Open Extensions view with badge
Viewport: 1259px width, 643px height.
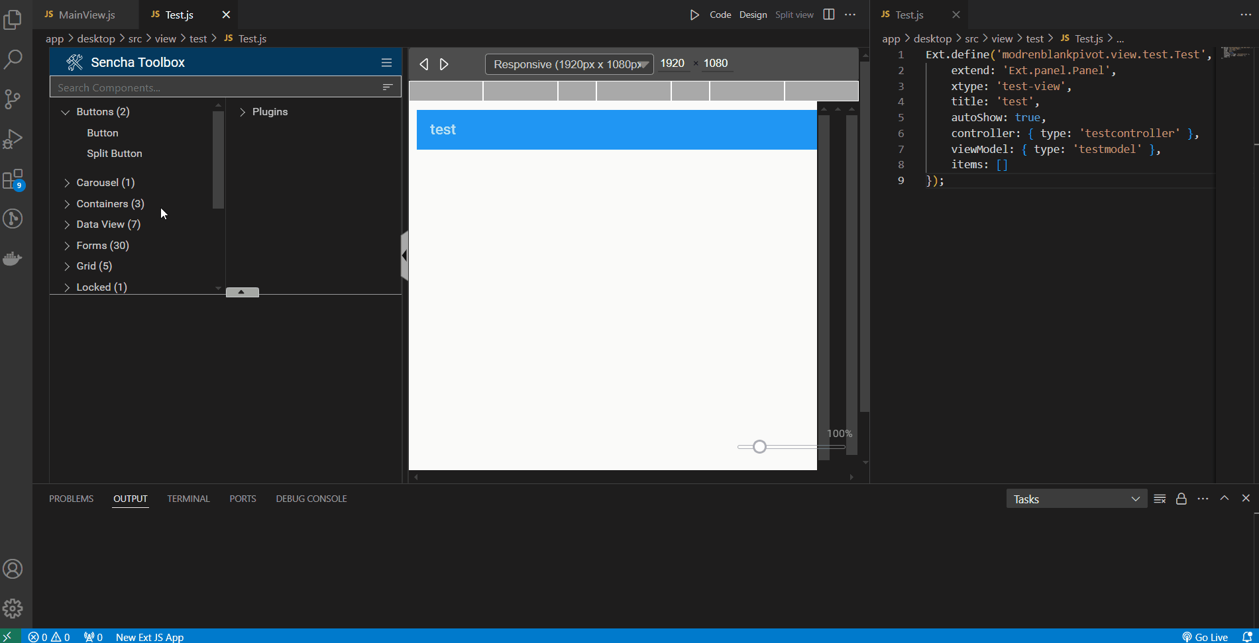pyautogui.click(x=13, y=179)
